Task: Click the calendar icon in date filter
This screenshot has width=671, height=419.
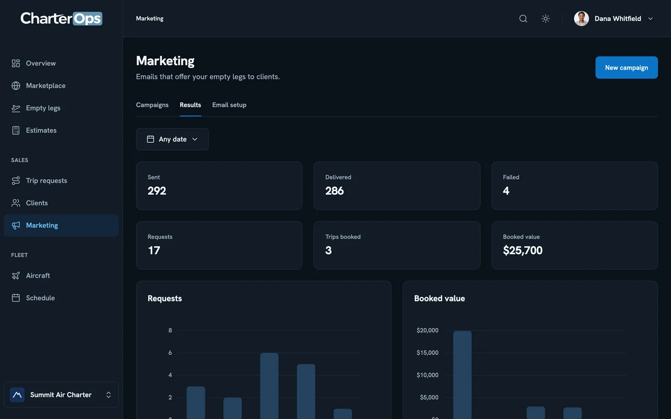Action: pyautogui.click(x=151, y=139)
